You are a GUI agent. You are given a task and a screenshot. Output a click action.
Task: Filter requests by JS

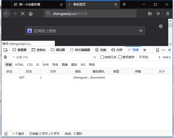tap(37, 65)
